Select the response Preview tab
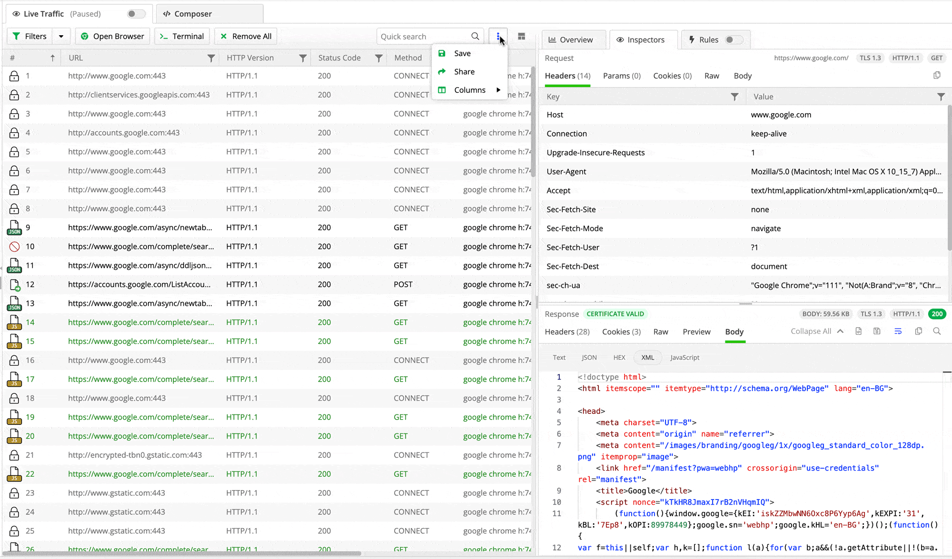The image size is (952, 559). coord(696,332)
